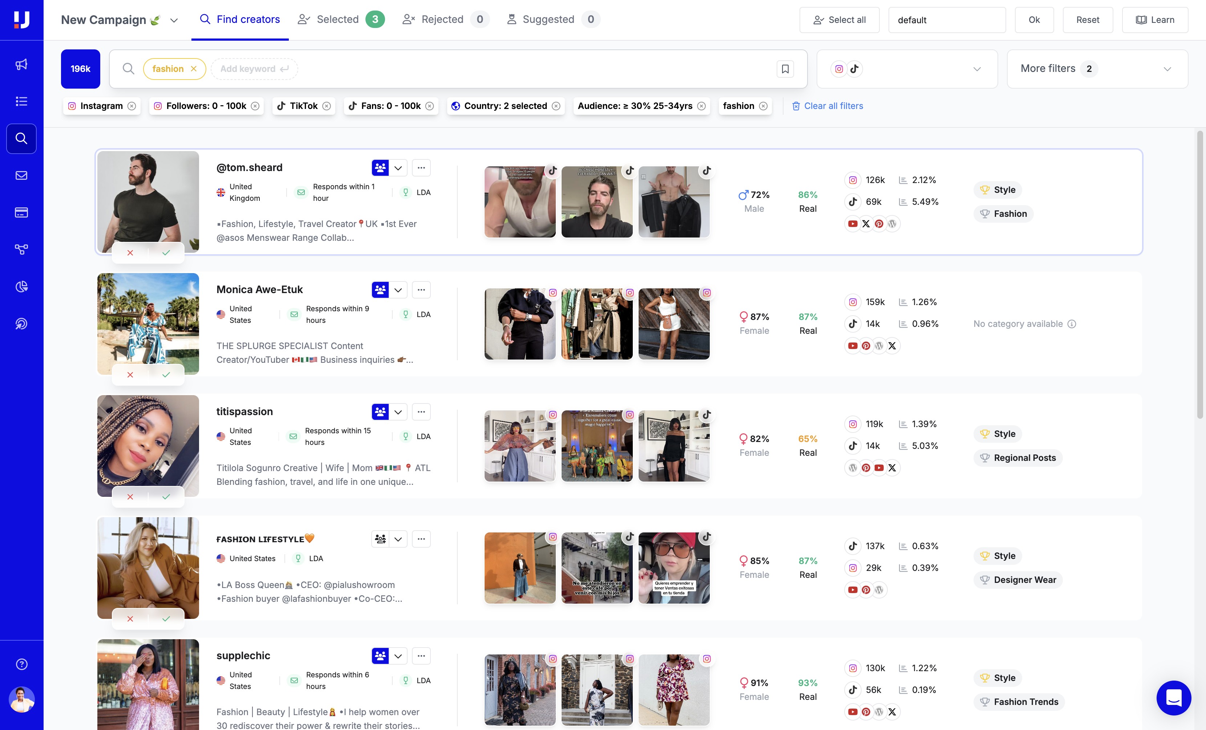
Task: Reject Monica Awe-Etuk with the red X
Action: click(x=130, y=375)
